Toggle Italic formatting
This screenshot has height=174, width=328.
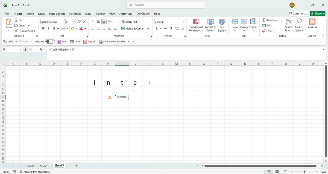48,29
